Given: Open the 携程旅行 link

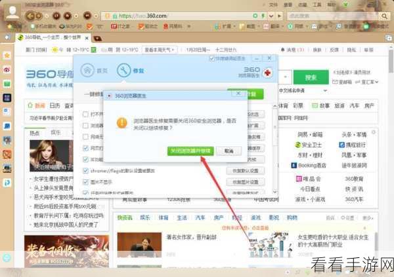Looking at the screenshot, I should 352,145.
